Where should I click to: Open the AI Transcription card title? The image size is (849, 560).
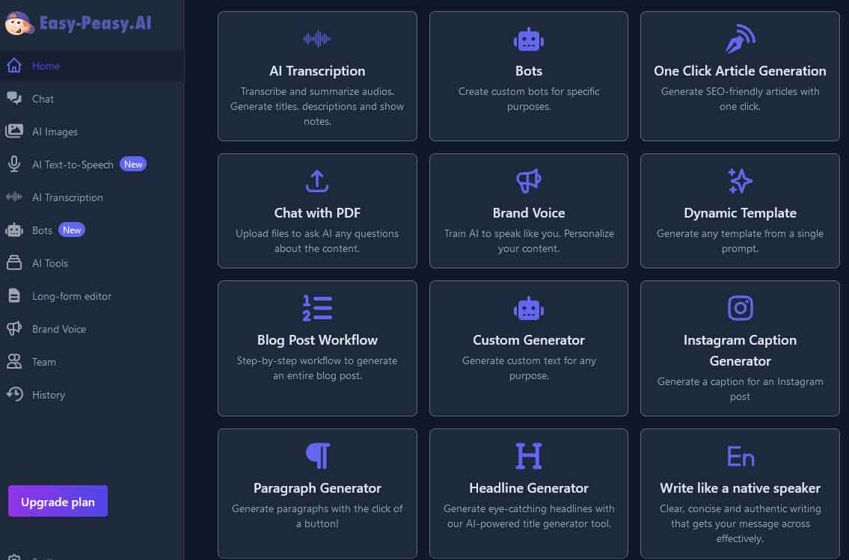point(317,71)
